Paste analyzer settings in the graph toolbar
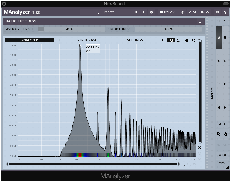Image resolution: width=231 pixels, height=182 pixels. coord(194,40)
